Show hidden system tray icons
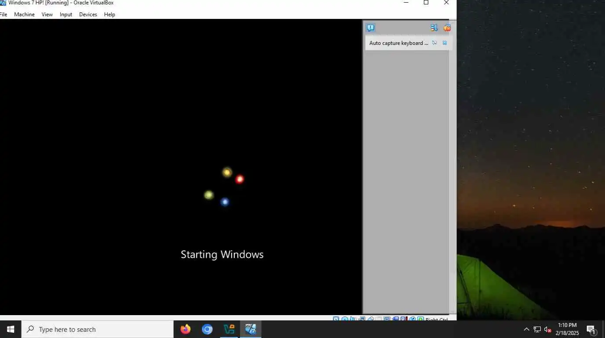This screenshot has height=338, width=605. coord(526,329)
